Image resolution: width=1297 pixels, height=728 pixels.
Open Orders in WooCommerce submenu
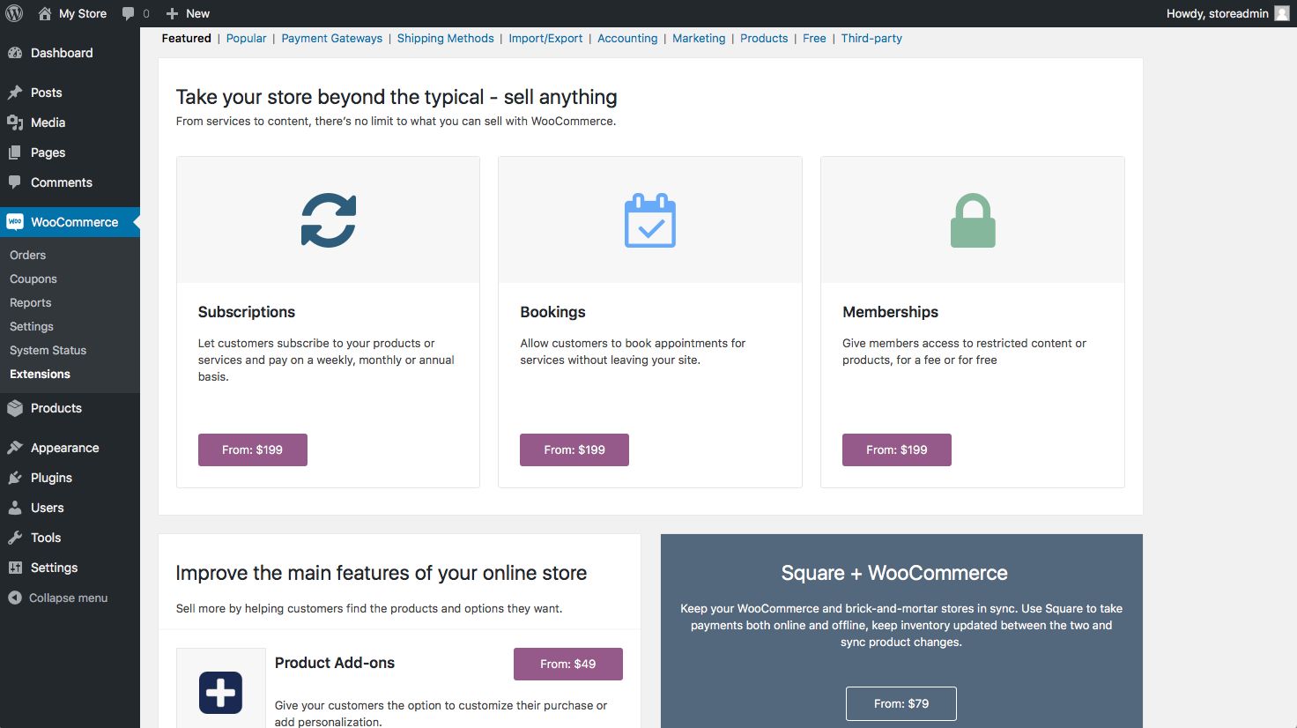(28, 255)
